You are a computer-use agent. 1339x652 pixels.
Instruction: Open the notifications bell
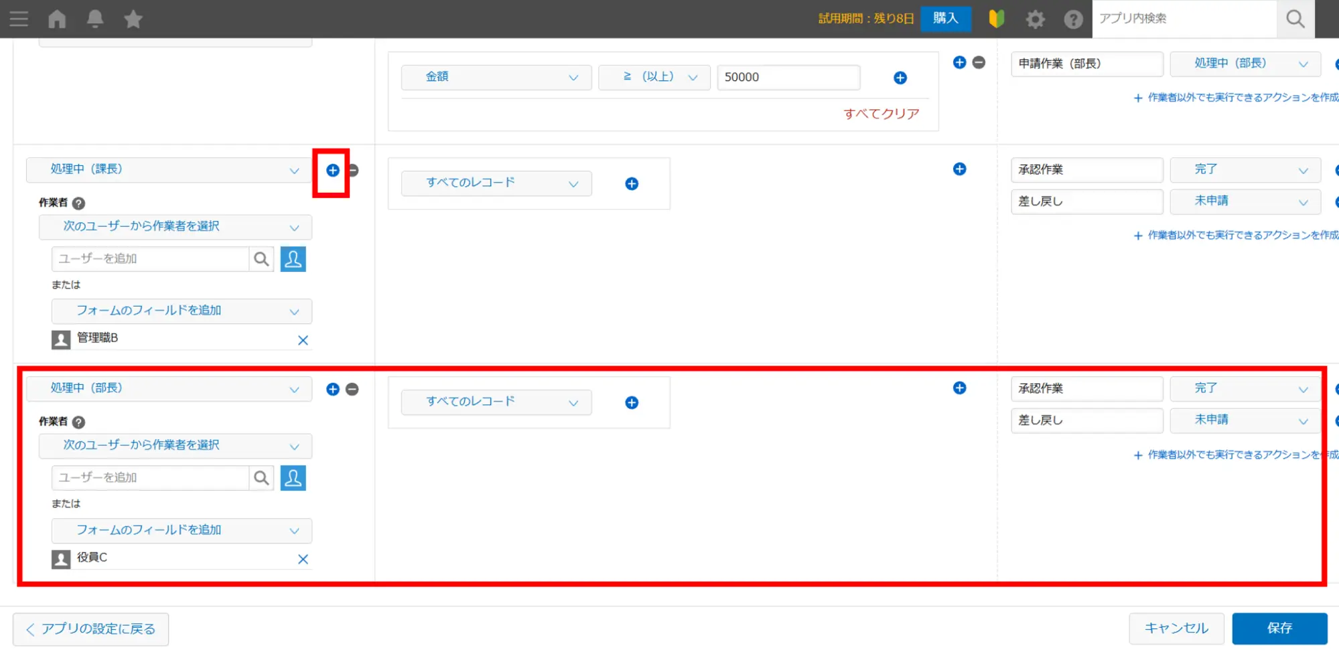[x=95, y=19]
